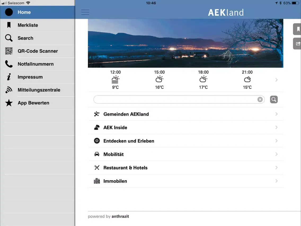The image size is (301, 226).
Task: Open the AEK Inside category
Action: pyautogui.click(x=186, y=127)
